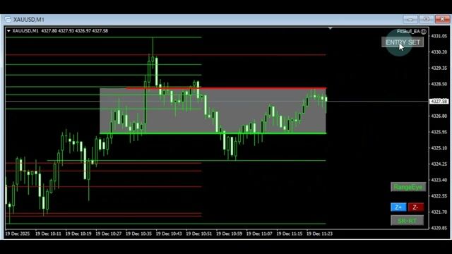Click the 4331.05 price scale label
Image resolution: width=452 pixels, height=254 pixels.
[x=439, y=36]
